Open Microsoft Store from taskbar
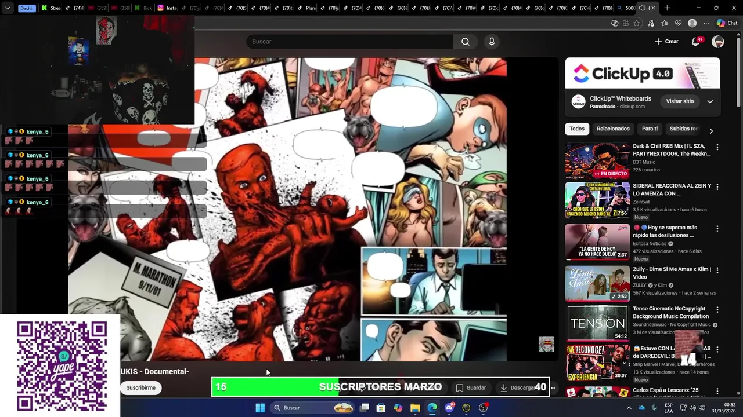The width and height of the screenshot is (743, 417). coord(381,408)
